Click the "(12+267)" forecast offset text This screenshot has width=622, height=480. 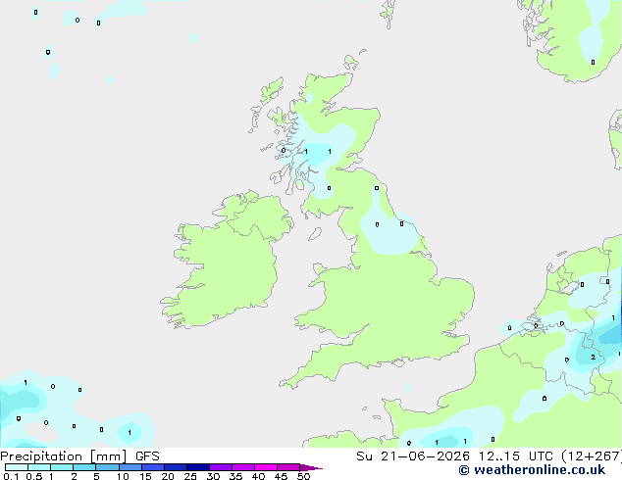click(x=592, y=456)
